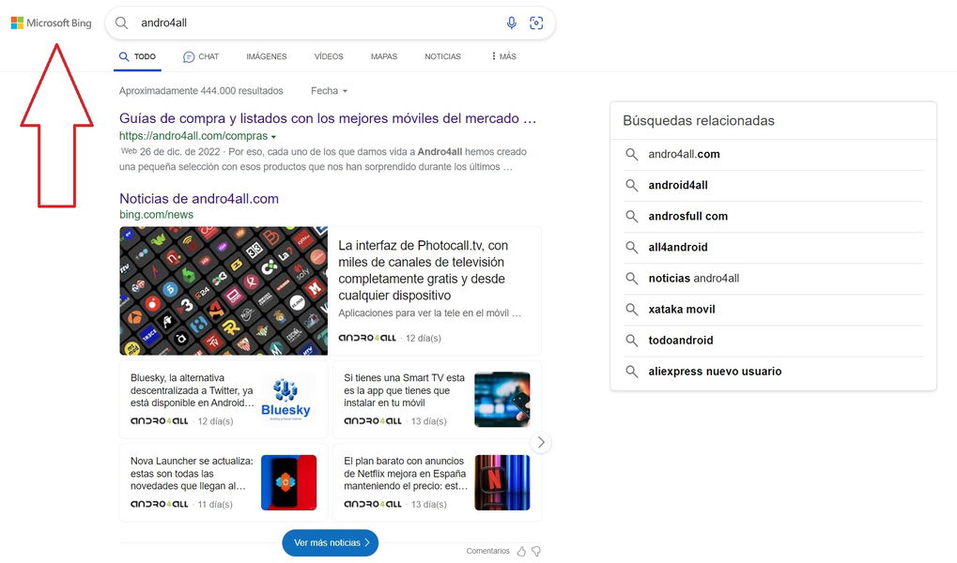The width and height of the screenshot is (957, 563).
Task: Open the Netflix cheap plan article
Action: click(406, 473)
